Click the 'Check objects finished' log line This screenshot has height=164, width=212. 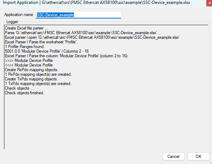[x=24, y=93]
